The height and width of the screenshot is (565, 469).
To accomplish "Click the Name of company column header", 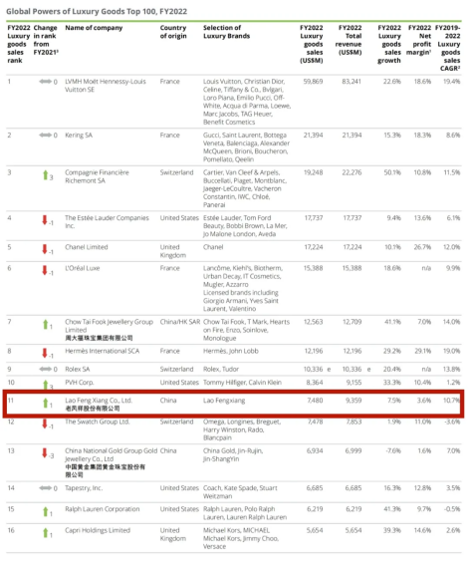I will (94, 28).
